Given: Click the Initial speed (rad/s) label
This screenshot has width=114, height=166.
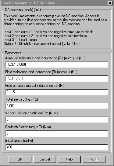Looking at the screenshot, I should 20,141.
